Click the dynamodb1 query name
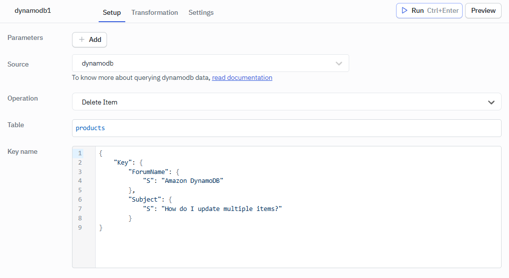 (x=33, y=10)
